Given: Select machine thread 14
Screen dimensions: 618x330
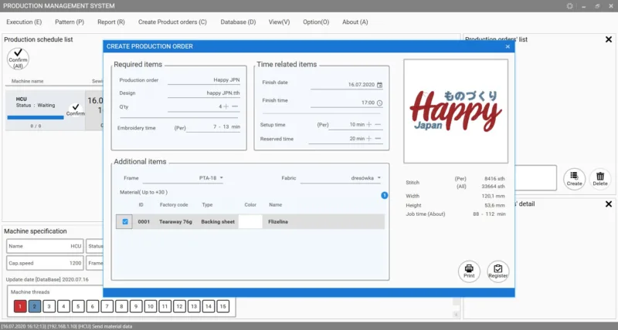Looking at the screenshot, I should 209,306.
